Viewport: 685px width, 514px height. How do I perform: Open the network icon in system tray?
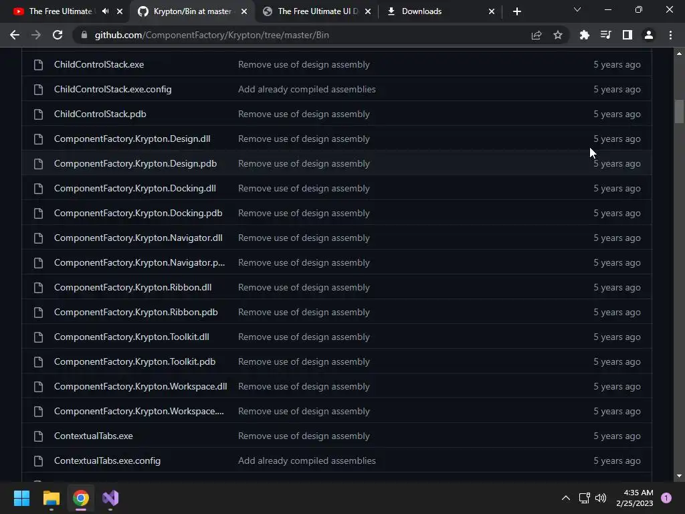(x=584, y=498)
